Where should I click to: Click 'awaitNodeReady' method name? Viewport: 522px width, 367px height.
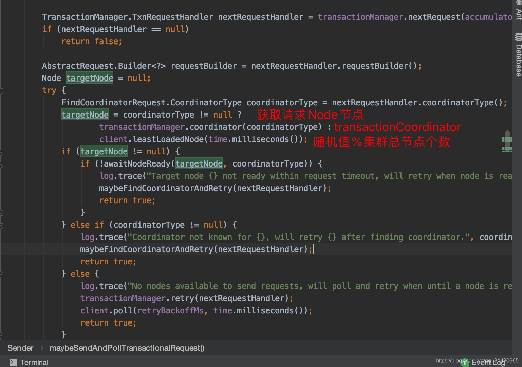point(137,164)
